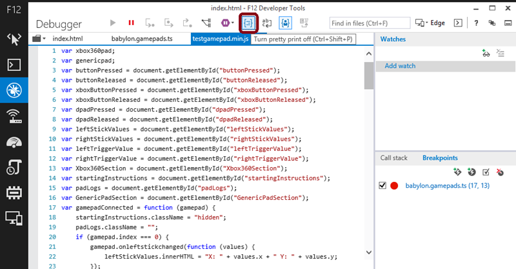Show the console panel toggle icon
This screenshot has height=269, width=516.
pos(458,23)
